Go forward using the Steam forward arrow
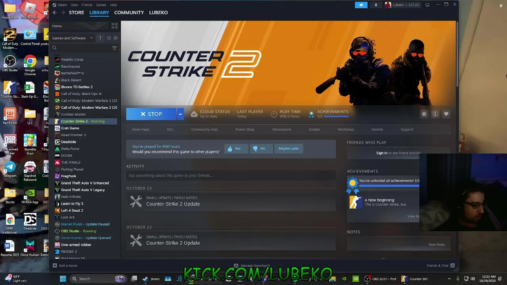Viewport: 507px width, 285px height. point(63,13)
